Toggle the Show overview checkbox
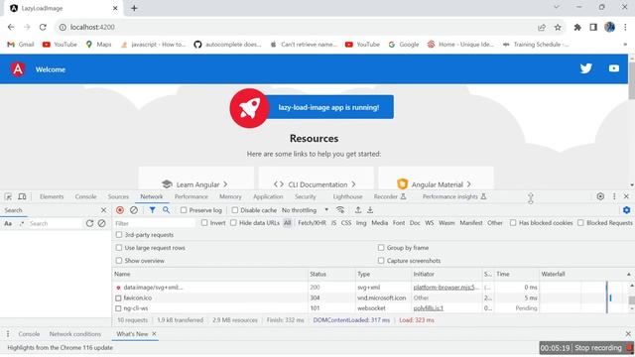The image size is (635, 357). click(119, 261)
